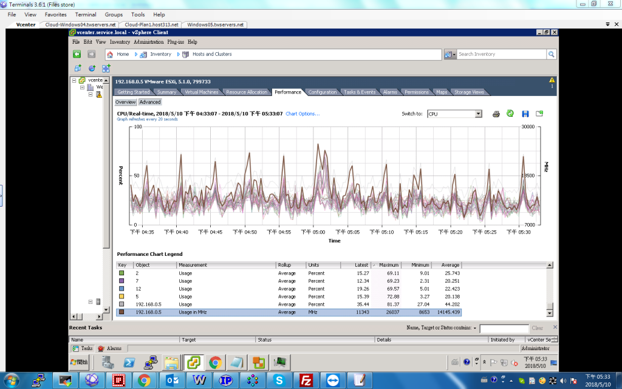Open the Terminals tab list dropdown arrow

607,24
